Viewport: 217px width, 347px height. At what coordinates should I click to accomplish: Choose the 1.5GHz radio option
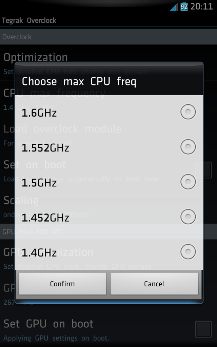click(188, 182)
